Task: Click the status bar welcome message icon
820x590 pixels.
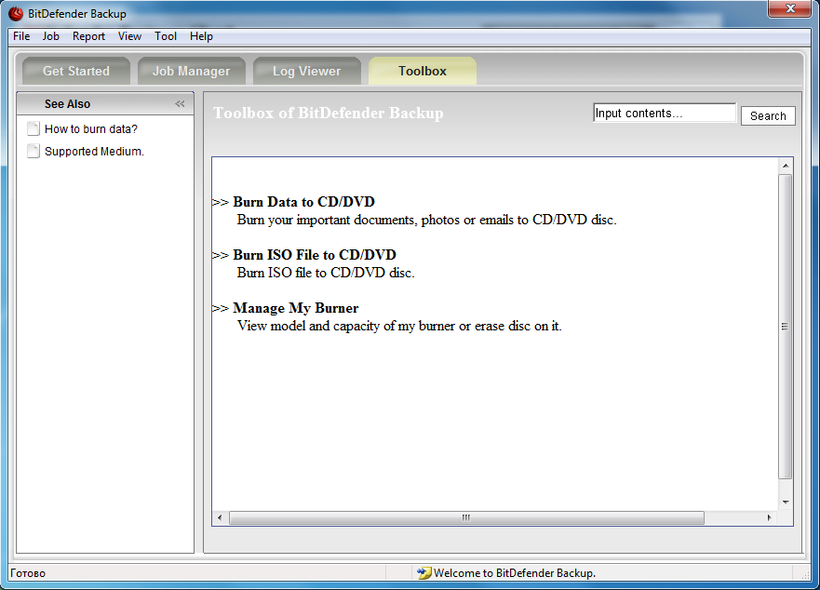Action: (423, 572)
